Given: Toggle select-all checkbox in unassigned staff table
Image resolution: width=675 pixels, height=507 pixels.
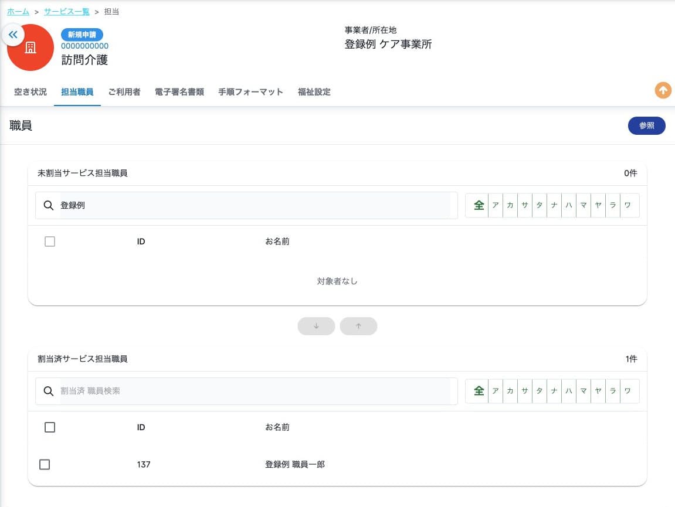Looking at the screenshot, I should click(50, 241).
